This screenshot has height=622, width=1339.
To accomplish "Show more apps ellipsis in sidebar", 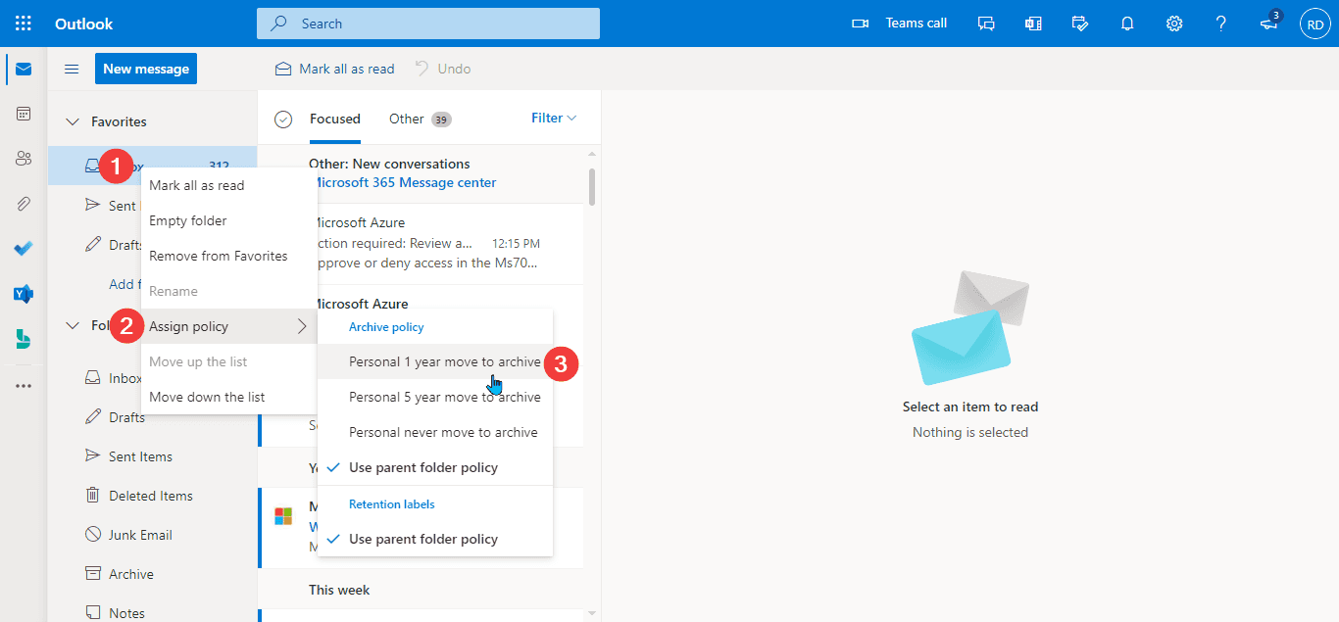I will [24, 386].
